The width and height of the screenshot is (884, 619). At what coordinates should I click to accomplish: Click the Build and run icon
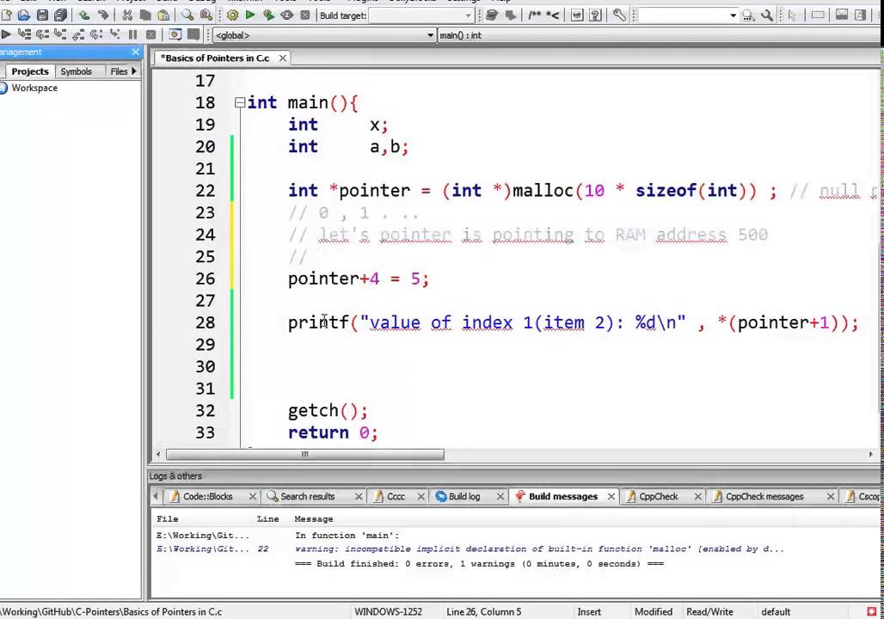click(268, 15)
